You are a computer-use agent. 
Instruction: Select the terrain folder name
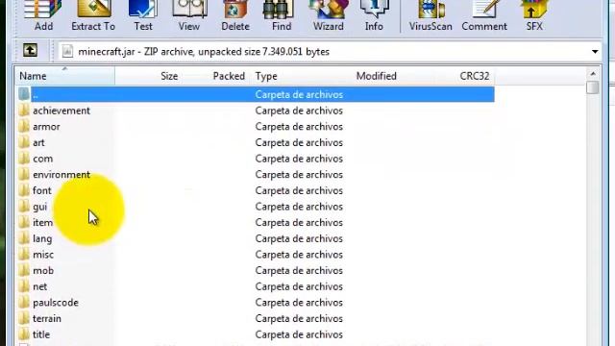point(47,318)
